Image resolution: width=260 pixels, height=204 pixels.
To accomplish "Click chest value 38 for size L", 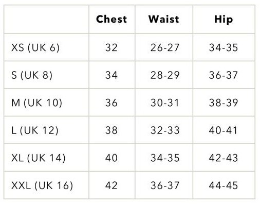I will [x=112, y=130].
